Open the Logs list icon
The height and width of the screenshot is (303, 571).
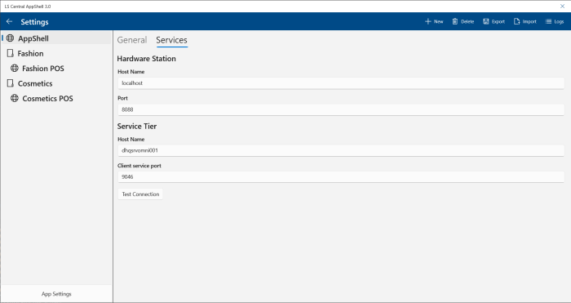[548, 21]
